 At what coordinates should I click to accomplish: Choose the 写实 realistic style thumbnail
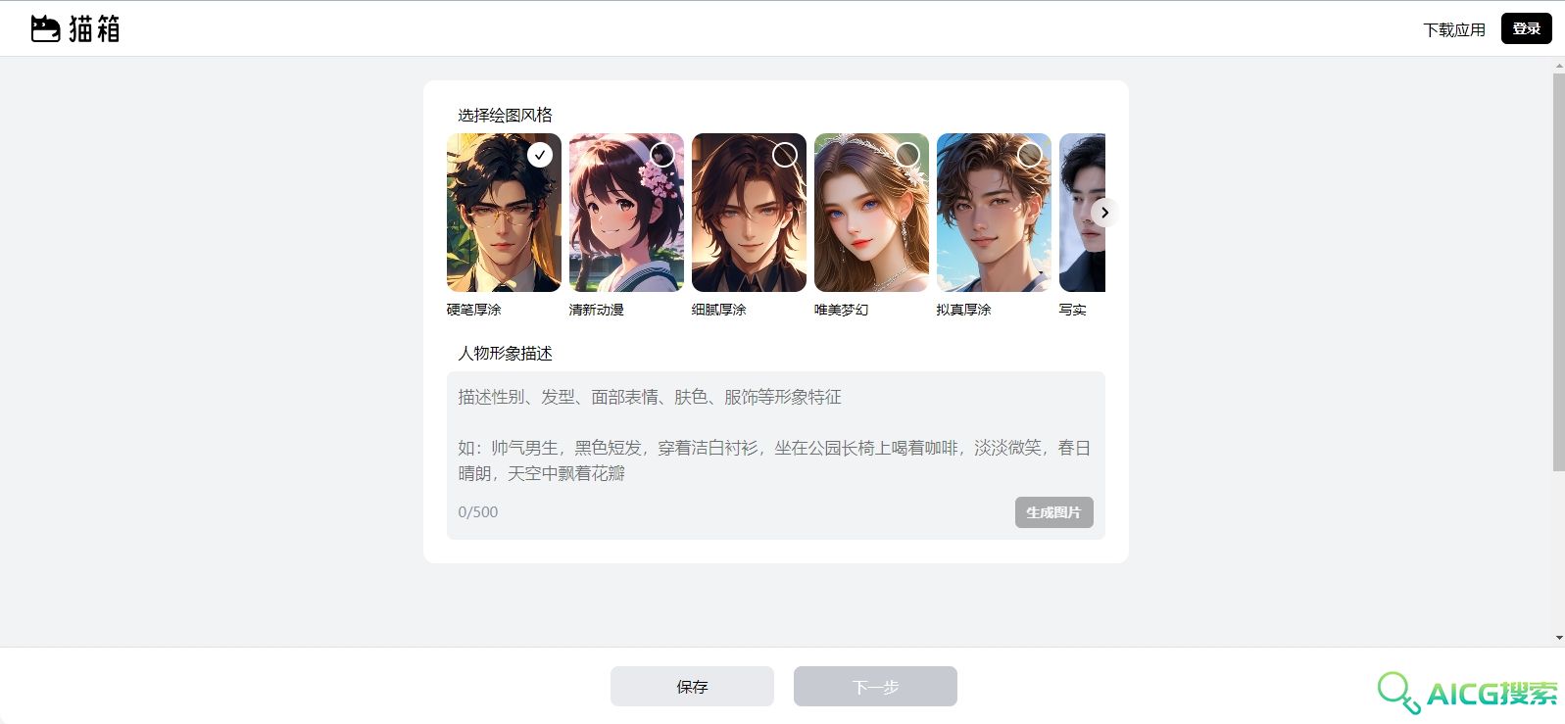point(1082,213)
